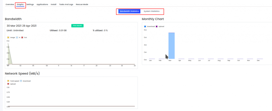Switch to the Settings tab
Screen dimensions: 272x111
[30, 5]
